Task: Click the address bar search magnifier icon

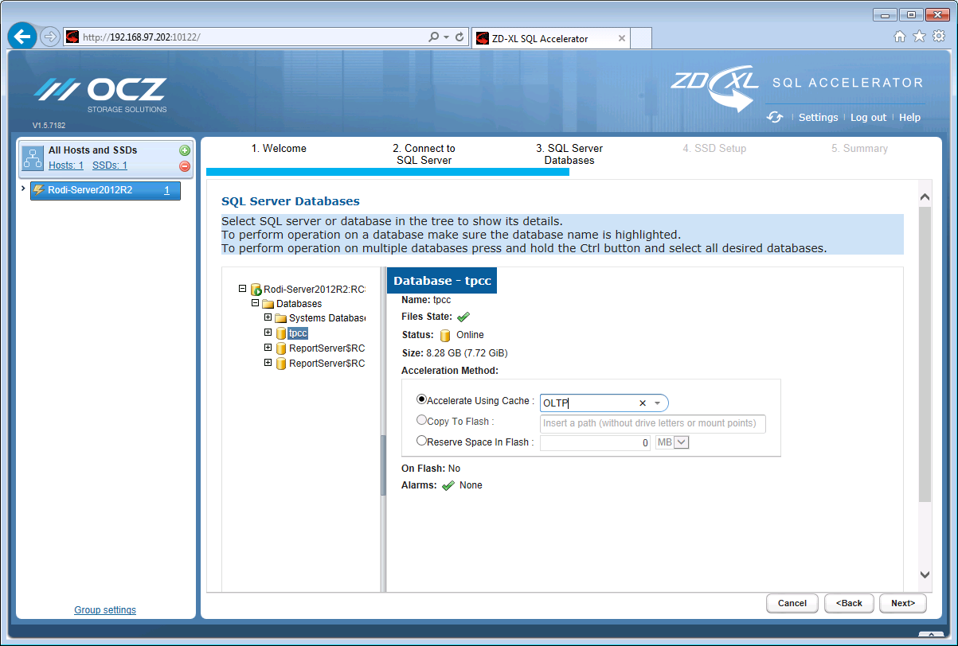Action: 434,37
